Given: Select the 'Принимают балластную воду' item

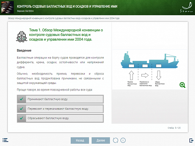Looking at the screenshot, I should tap(60, 99).
